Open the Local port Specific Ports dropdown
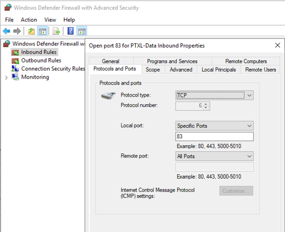 tap(214, 126)
